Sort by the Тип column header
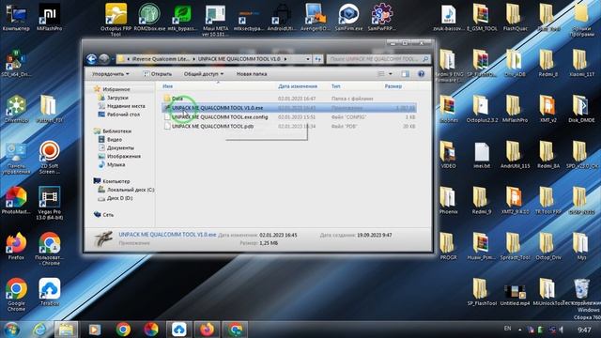Screen dimensions: 601x338 pyautogui.click(x=336, y=86)
